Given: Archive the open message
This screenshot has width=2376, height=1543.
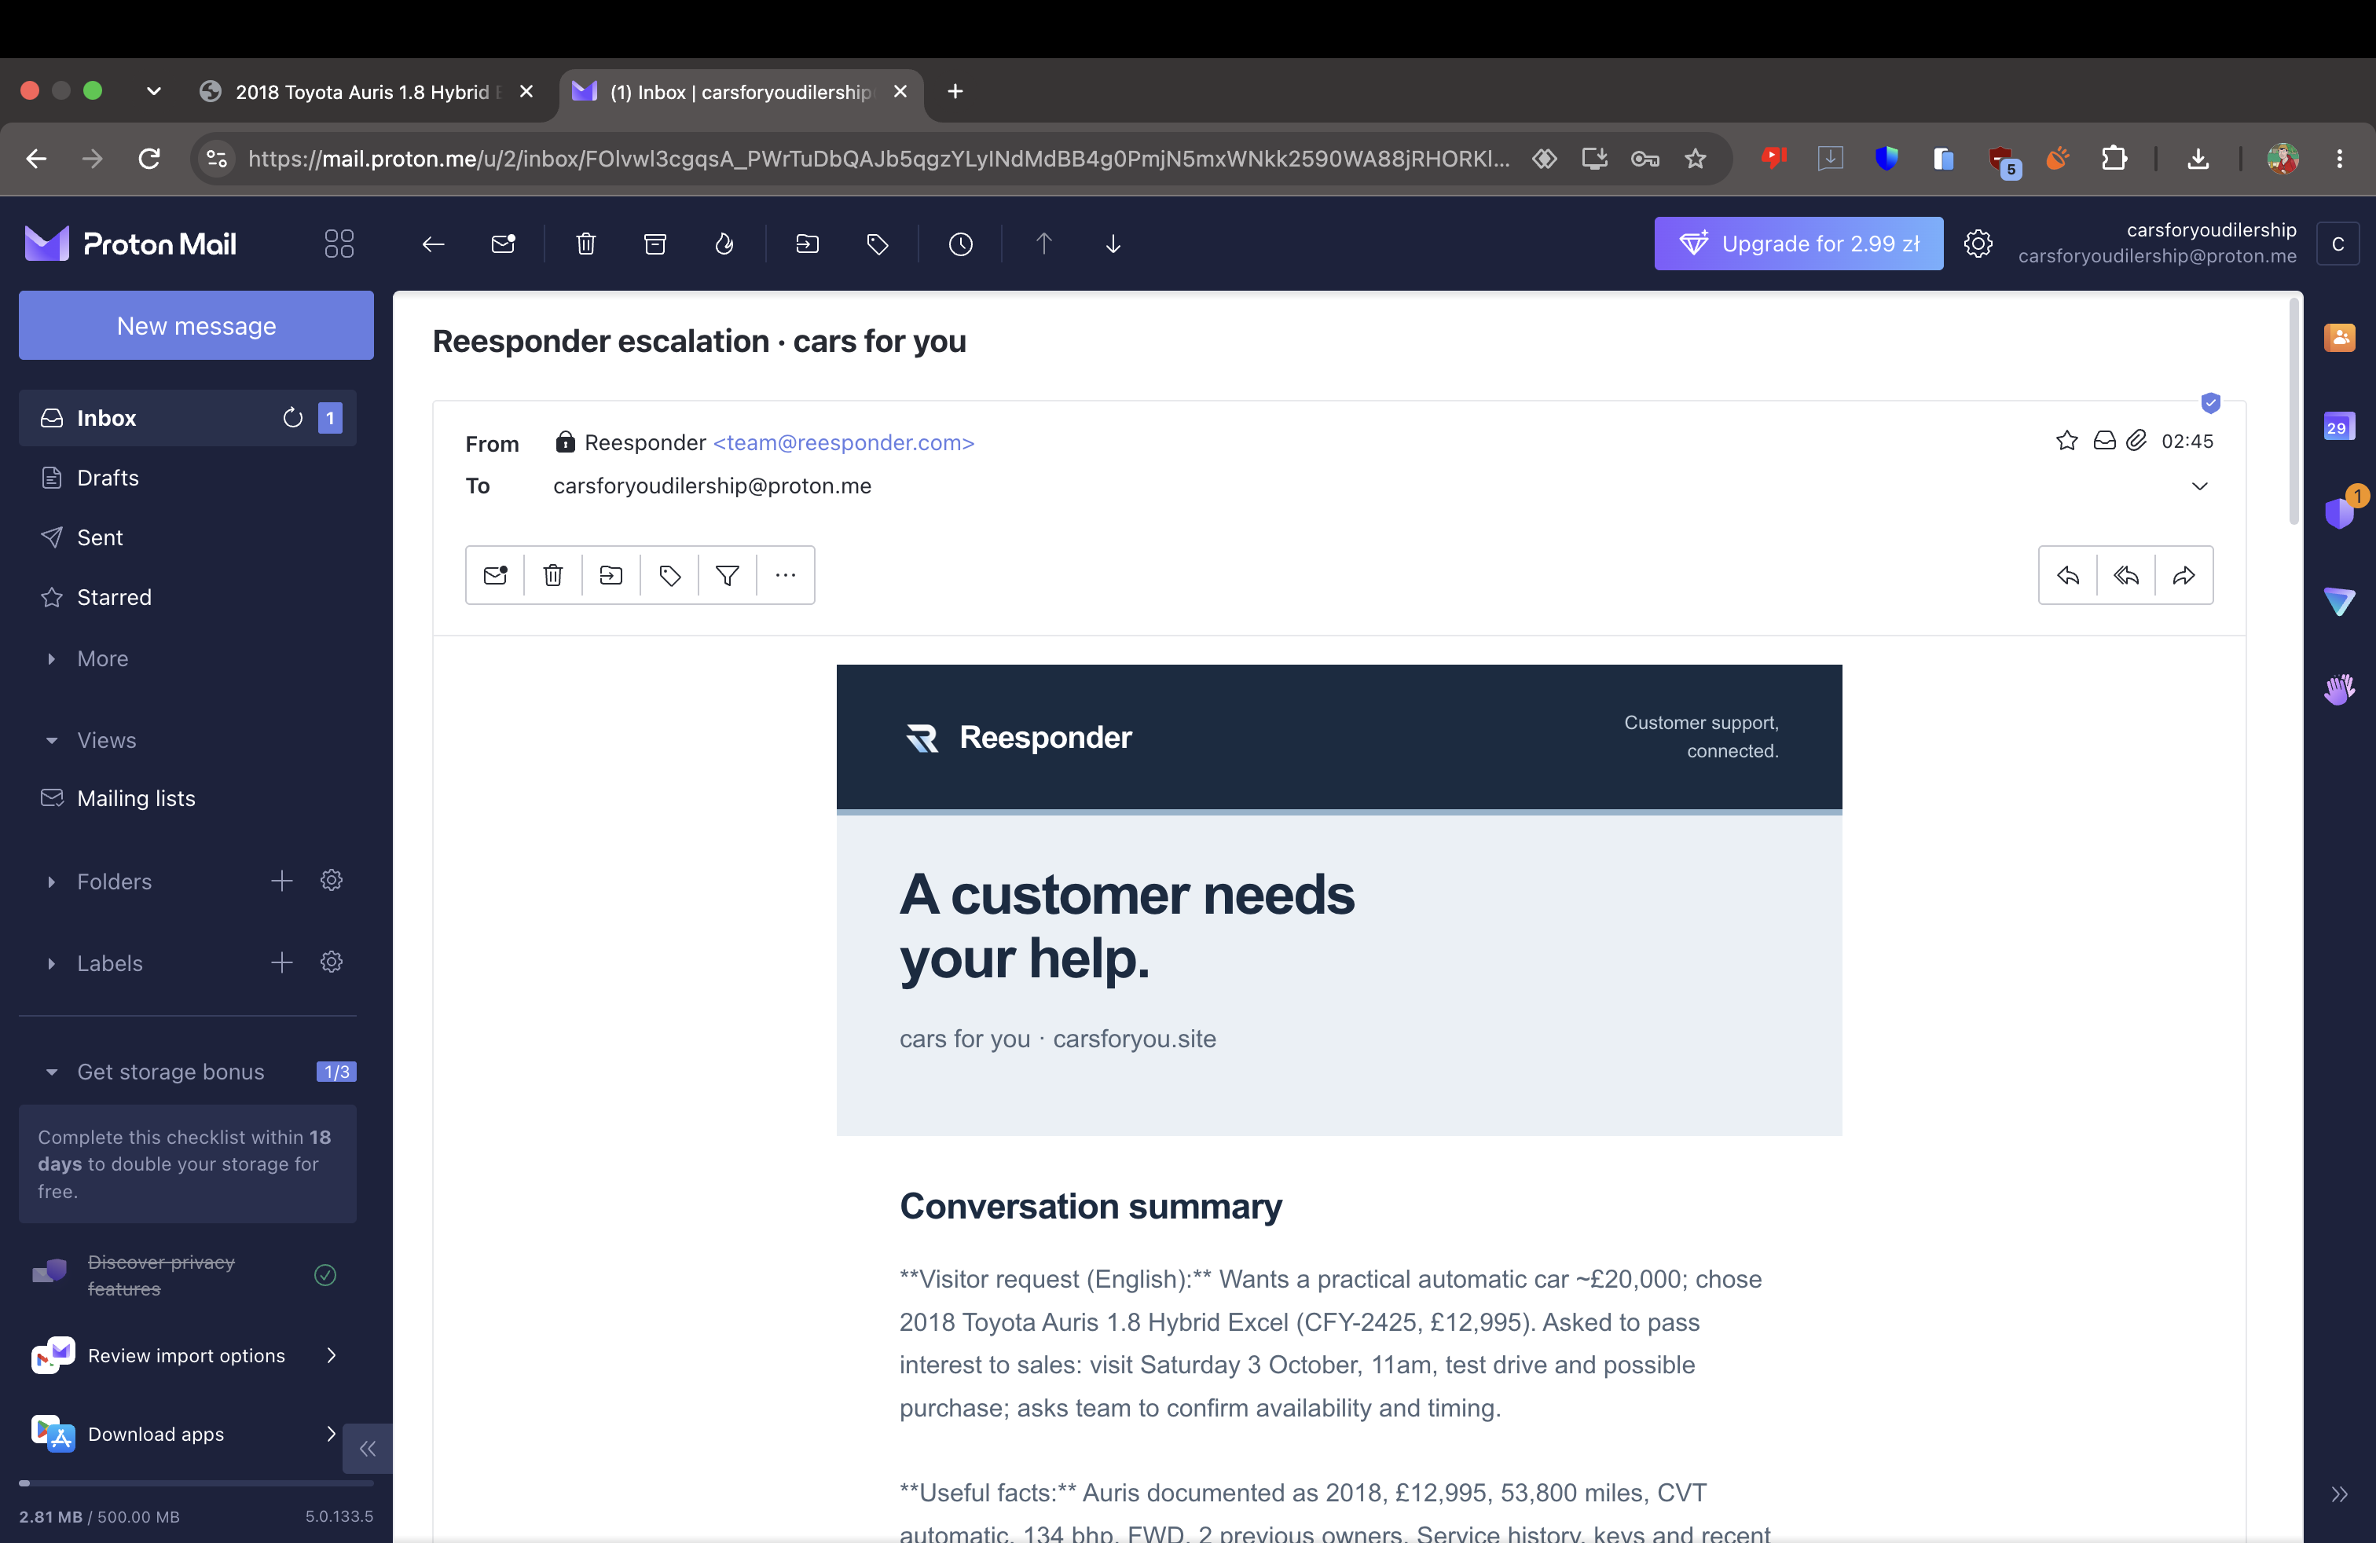Looking at the screenshot, I should tap(655, 244).
